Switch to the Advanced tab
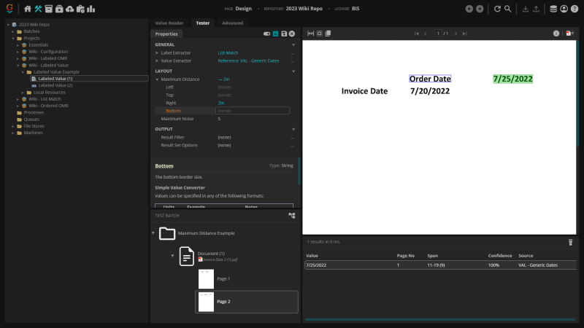Viewport: 584px width, 328px height. click(232, 23)
